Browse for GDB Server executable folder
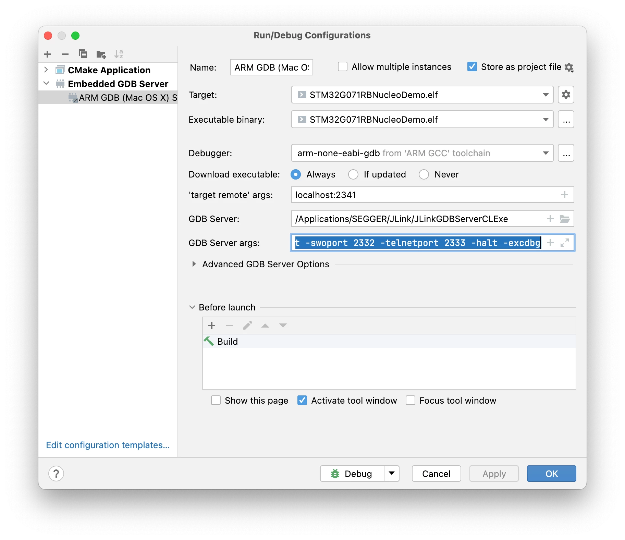Image resolution: width=625 pixels, height=540 pixels. click(565, 219)
